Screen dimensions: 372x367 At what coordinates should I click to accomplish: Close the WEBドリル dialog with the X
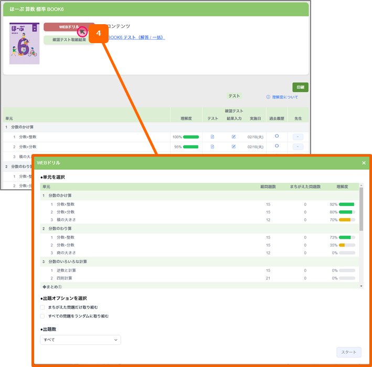click(364, 163)
